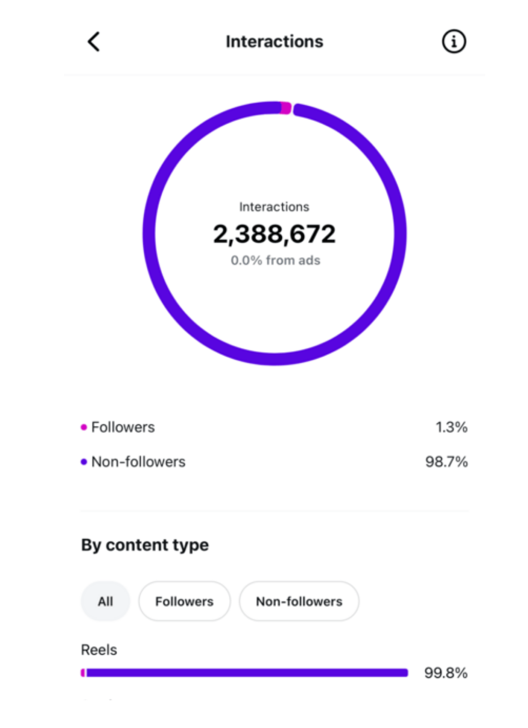Select the Followers filter chip
This screenshot has width=528, height=728.
coord(184,601)
